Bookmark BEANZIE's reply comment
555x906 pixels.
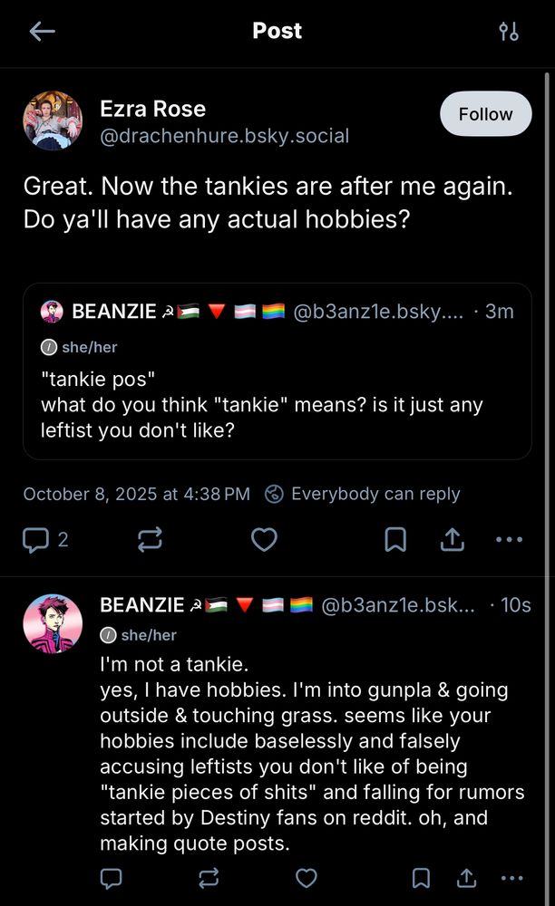(x=420, y=877)
